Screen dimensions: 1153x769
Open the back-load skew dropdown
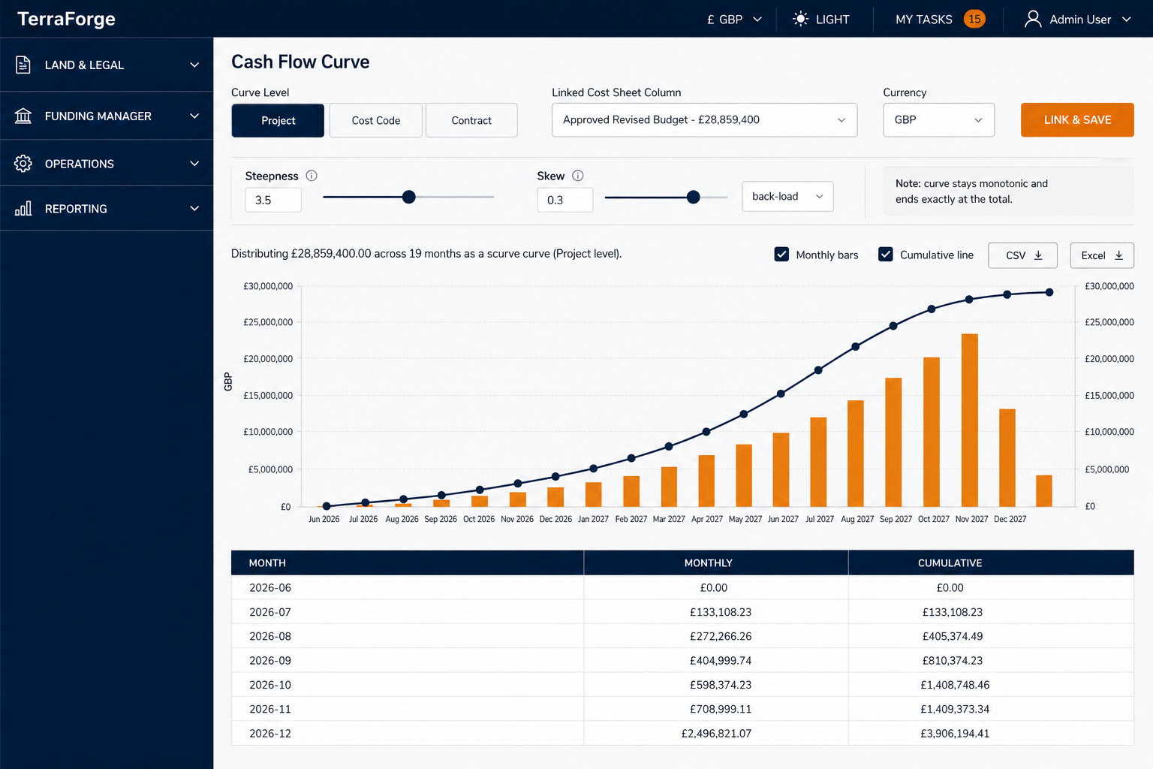coord(787,196)
